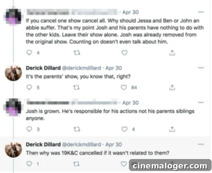Image resolution: width=212 pixels, height=173 pixels.
Task: Retweet the "Josh is grown" tweet
Action: point(77,129)
